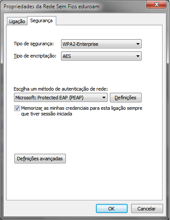Click the Tipo de encriptação label
This screenshot has height=220, width=170.
point(35,56)
